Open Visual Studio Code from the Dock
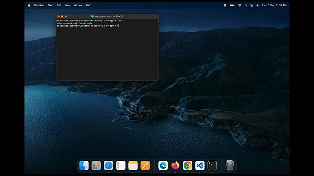This screenshot has height=176, width=314. pos(200,166)
